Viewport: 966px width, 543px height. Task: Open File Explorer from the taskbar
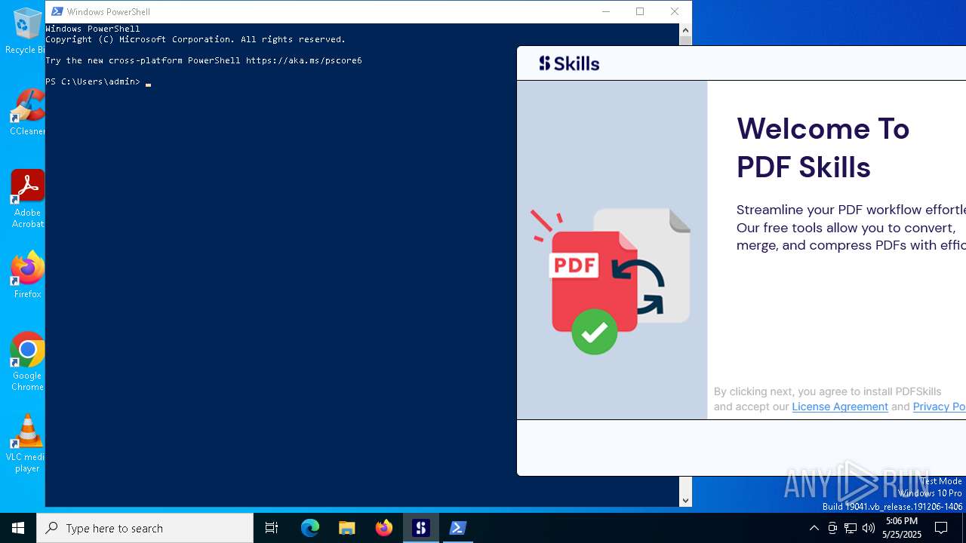pyautogui.click(x=347, y=528)
